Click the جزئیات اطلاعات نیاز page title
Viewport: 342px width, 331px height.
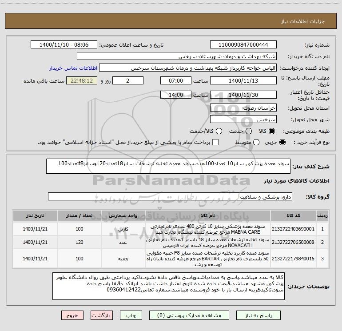[x=303, y=21]
